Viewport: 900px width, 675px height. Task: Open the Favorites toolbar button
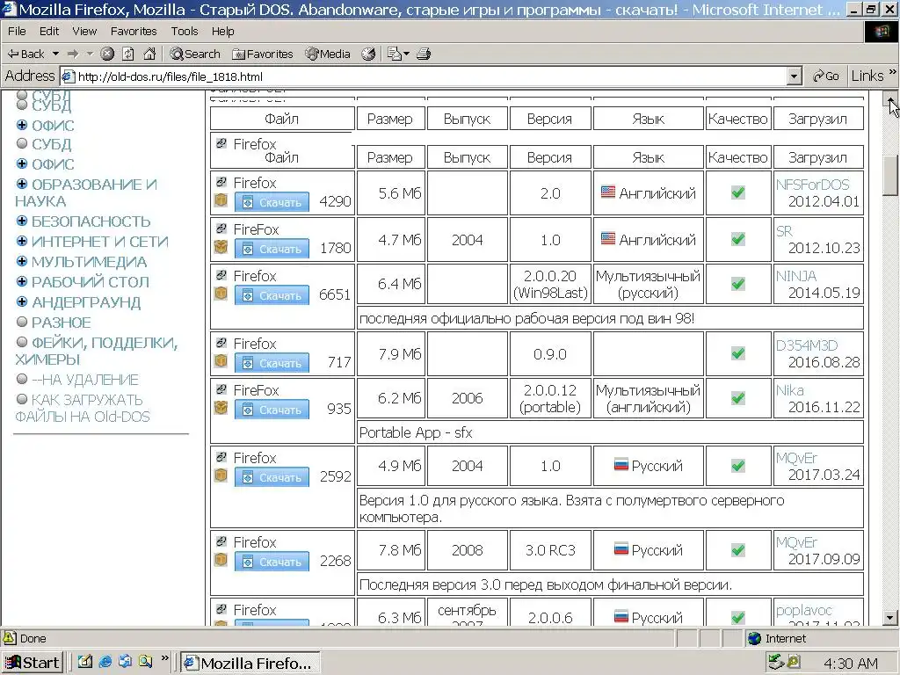click(x=262, y=54)
